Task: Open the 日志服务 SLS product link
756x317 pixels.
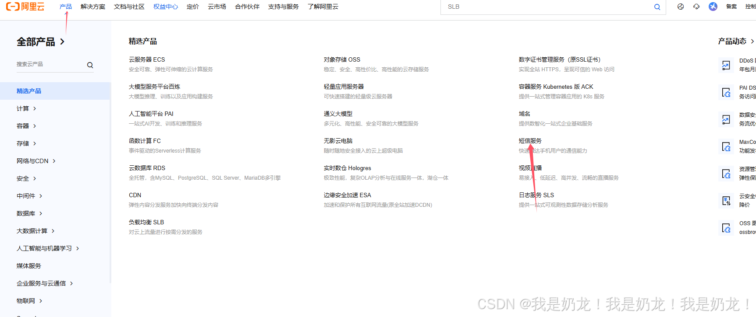Action: [x=536, y=195]
